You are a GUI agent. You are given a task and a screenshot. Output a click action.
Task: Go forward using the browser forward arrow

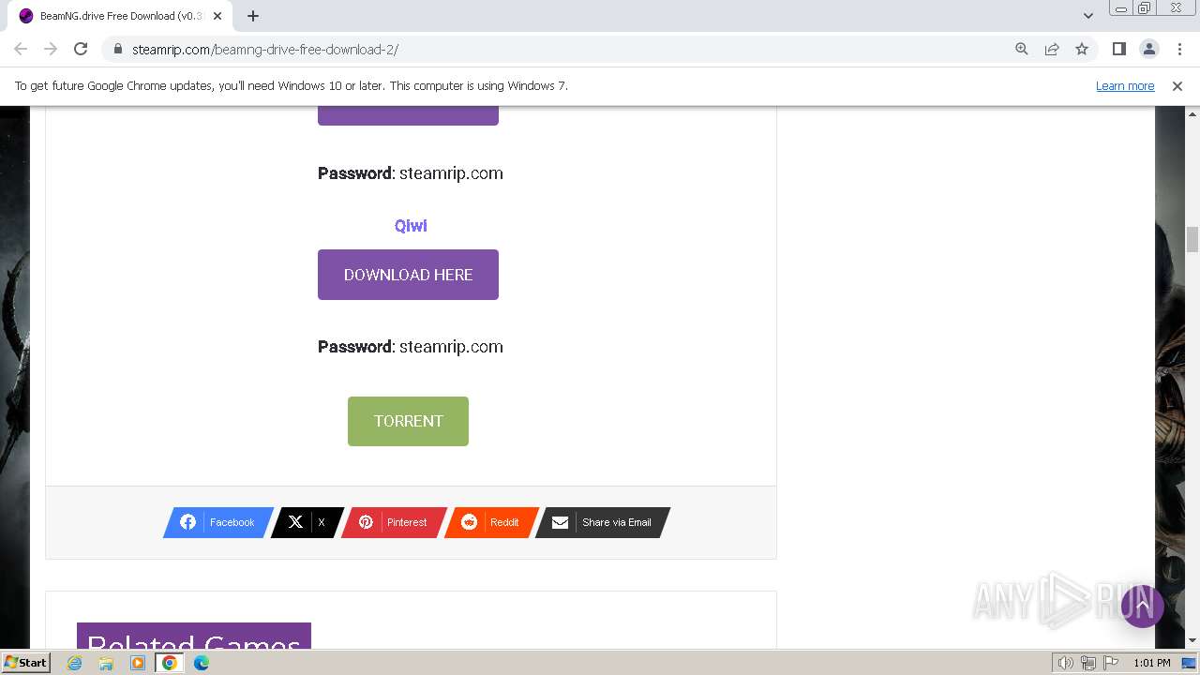(x=51, y=49)
